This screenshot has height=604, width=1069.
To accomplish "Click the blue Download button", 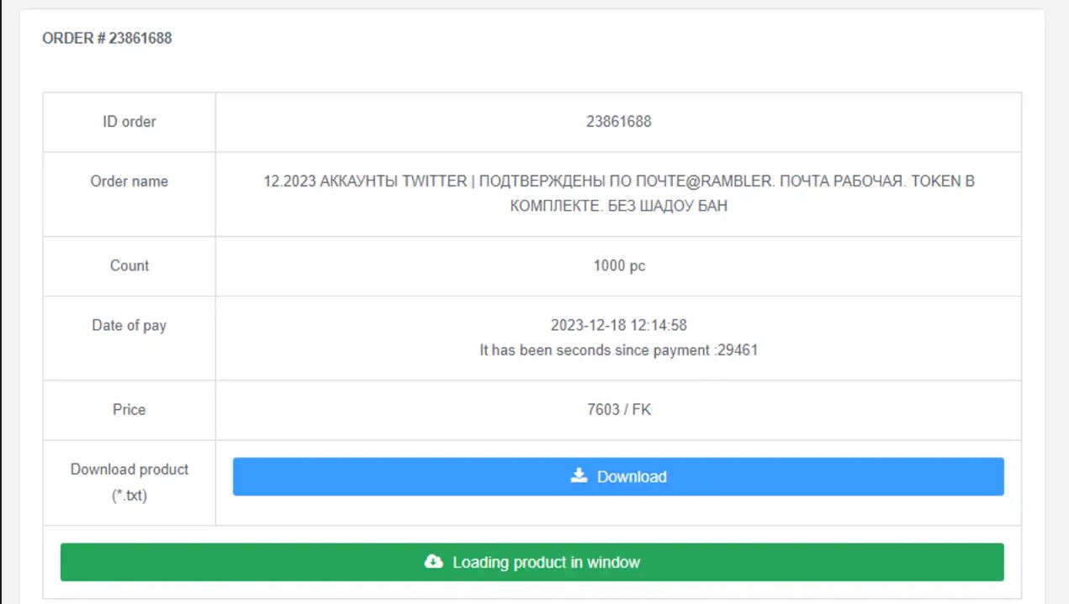I will tap(618, 476).
